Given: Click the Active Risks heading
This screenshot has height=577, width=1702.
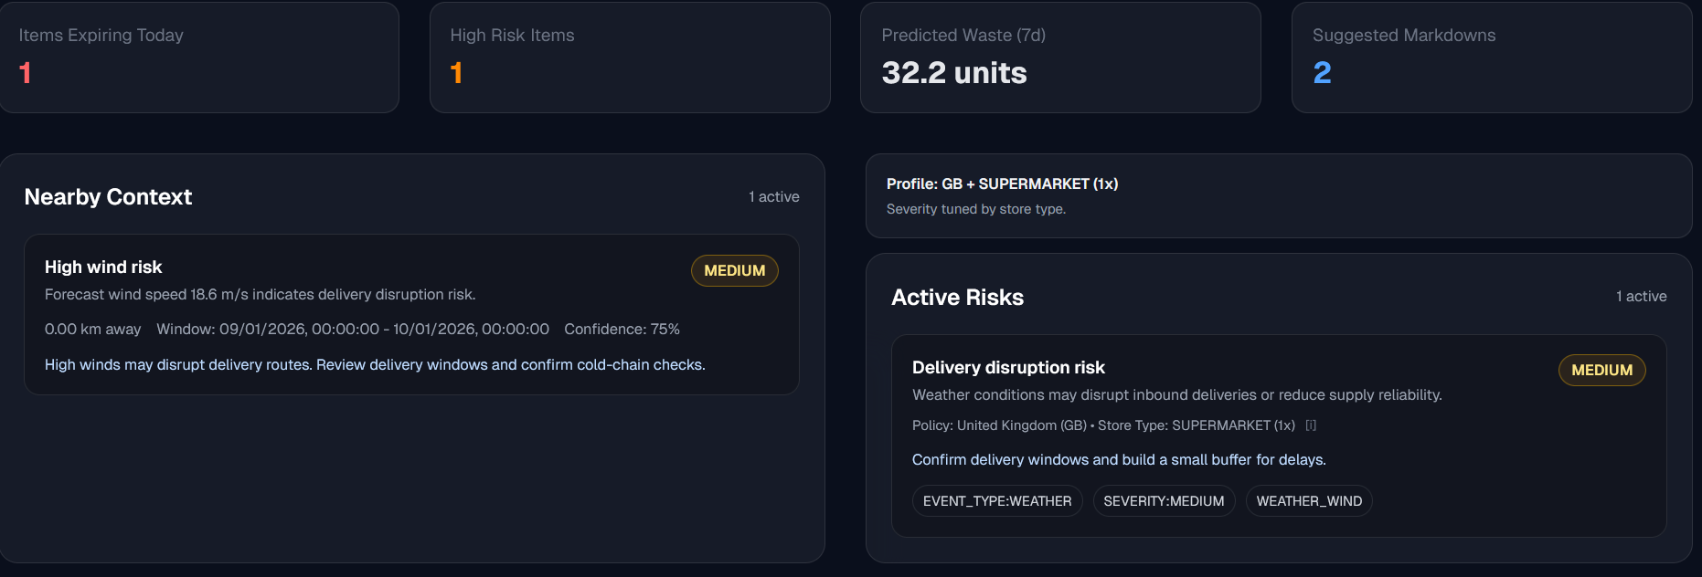Looking at the screenshot, I should tap(957, 298).
